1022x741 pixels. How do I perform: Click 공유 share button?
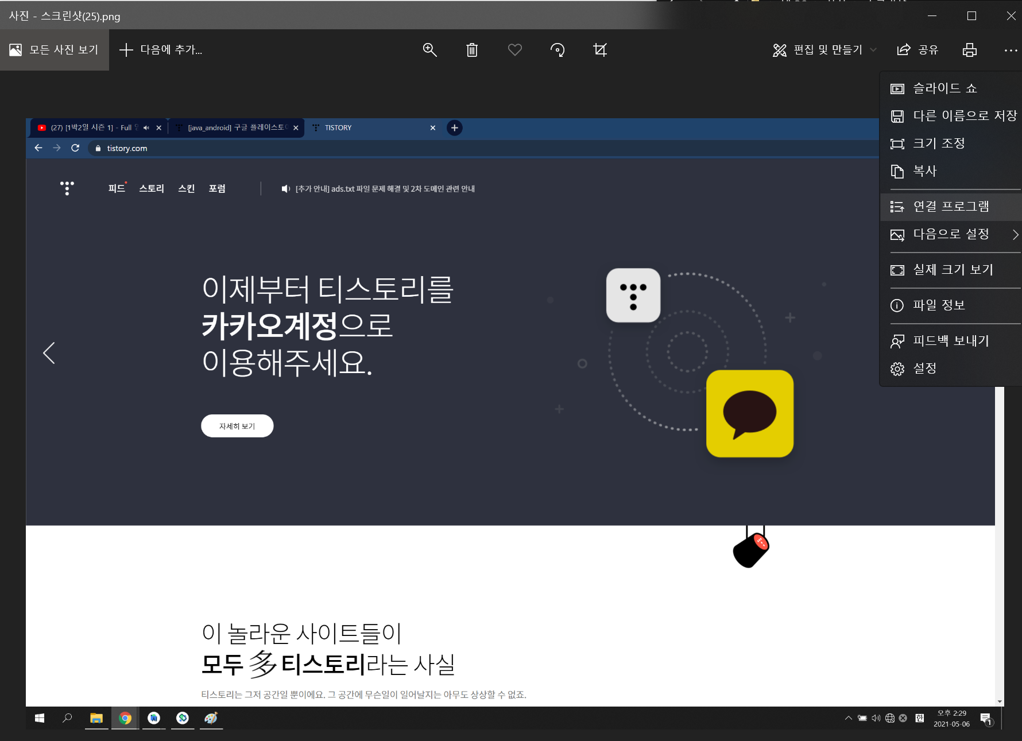pos(918,50)
